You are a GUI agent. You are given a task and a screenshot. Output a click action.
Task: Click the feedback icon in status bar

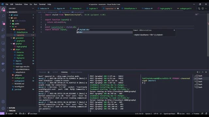[x=202, y=113]
